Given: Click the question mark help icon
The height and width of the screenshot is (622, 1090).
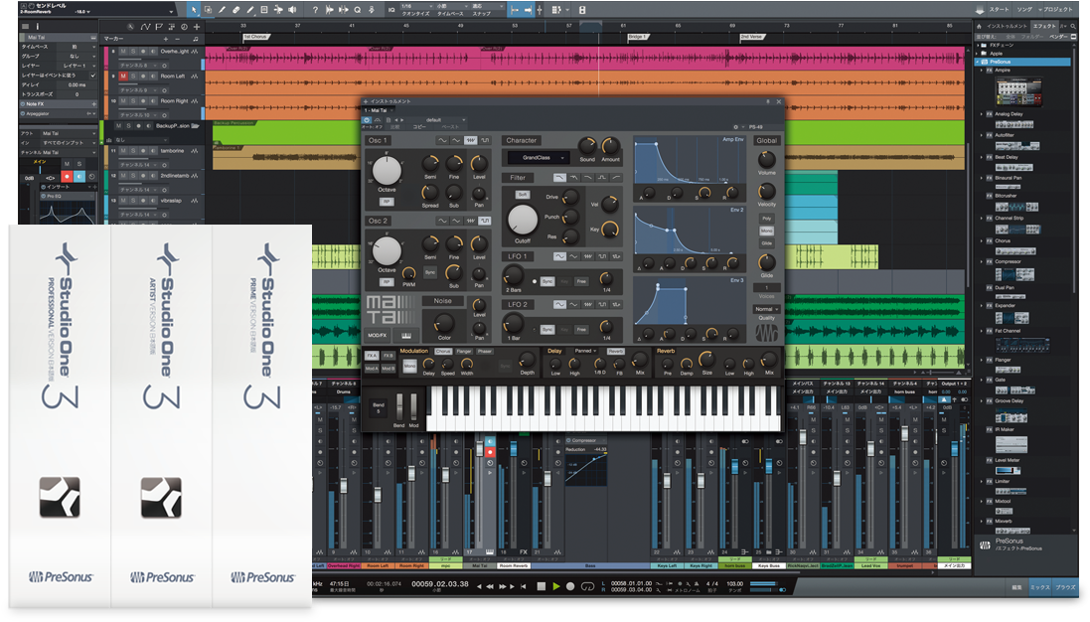Looking at the screenshot, I should coord(315,10).
